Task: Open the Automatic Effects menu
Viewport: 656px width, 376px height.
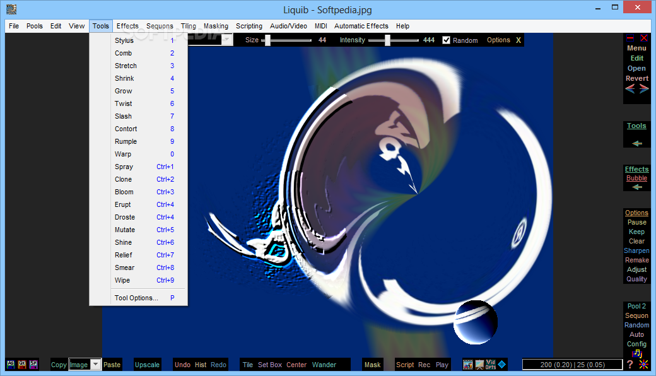Action: [361, 26]
